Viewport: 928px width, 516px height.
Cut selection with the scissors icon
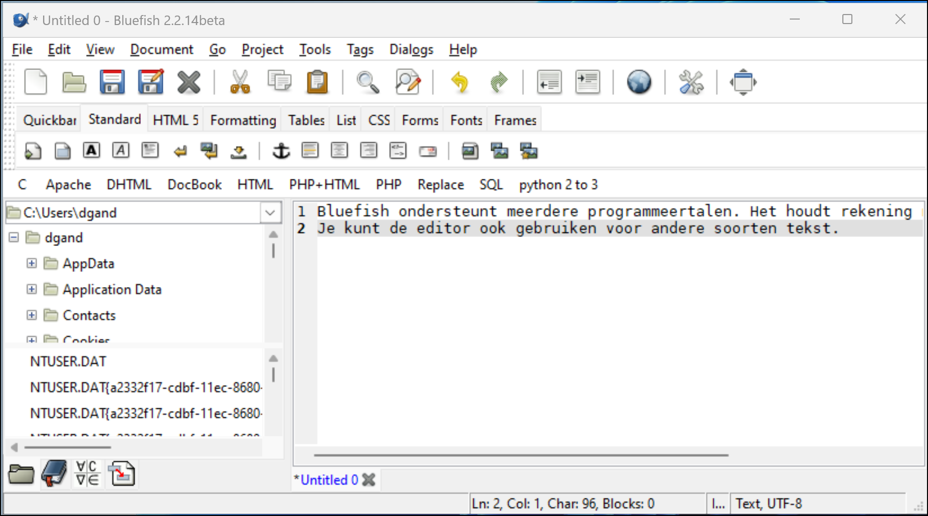tap(240, 82)
